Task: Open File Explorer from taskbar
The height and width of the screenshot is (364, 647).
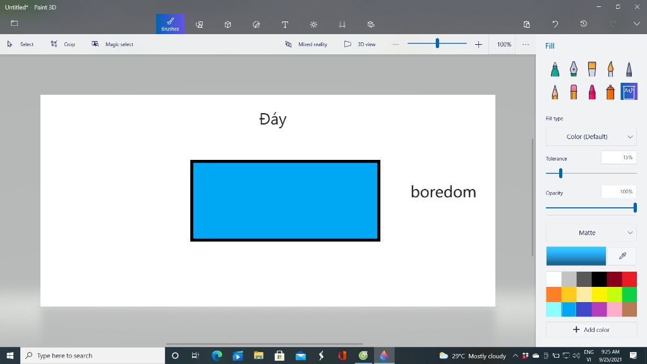Action: coord(258,355)
